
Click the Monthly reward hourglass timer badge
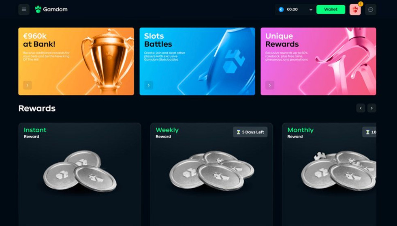coord(369,132)
